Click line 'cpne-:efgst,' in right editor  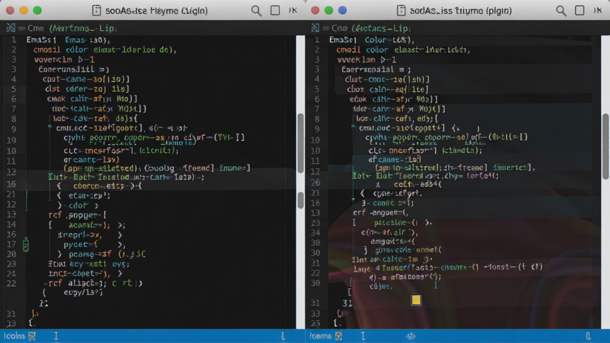[x=397, y=193]
